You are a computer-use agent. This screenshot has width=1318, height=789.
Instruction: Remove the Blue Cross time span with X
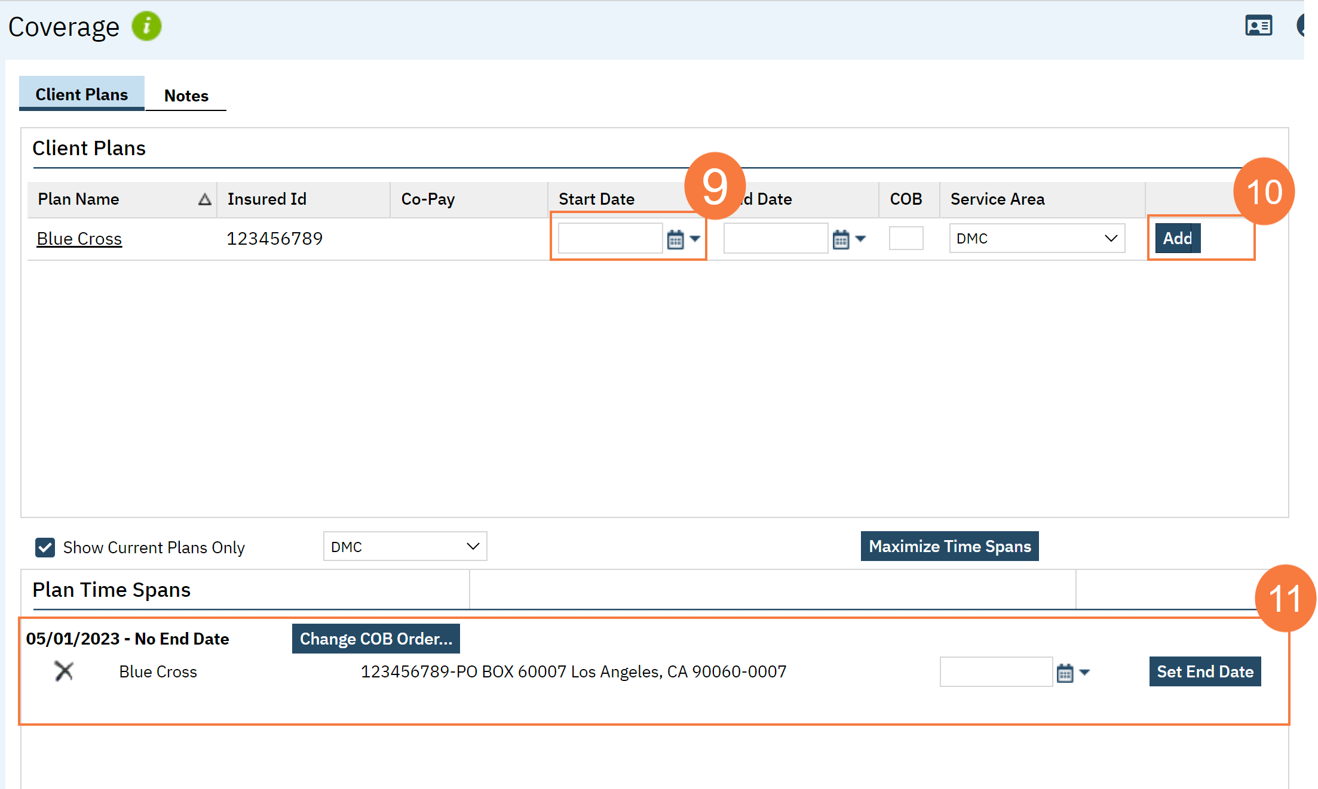[x=64, y=671]
